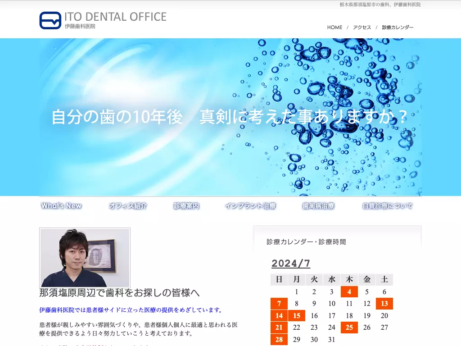Click calendar date 10
461x346 pixels.
click(x=332, y=304)
